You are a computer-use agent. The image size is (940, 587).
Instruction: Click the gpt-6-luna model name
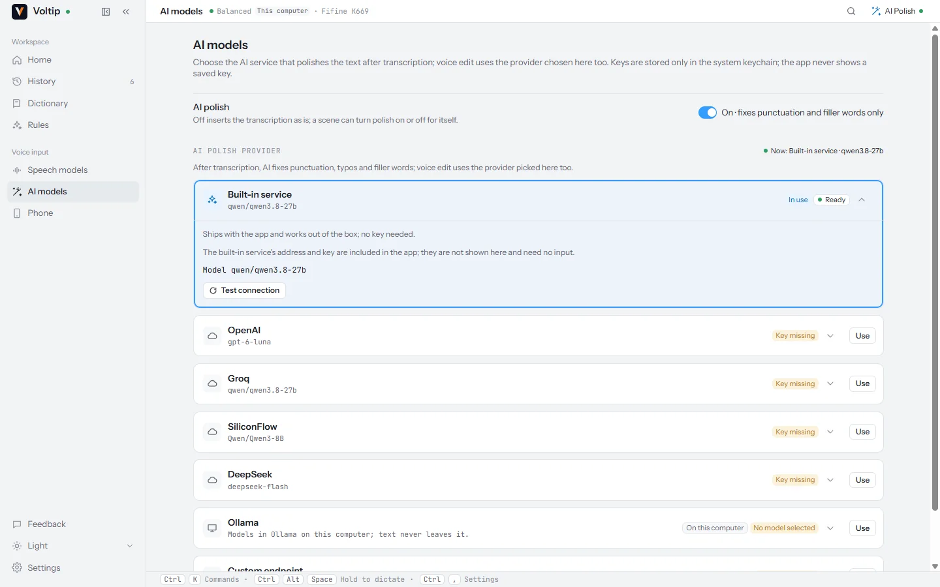point(249,342)
